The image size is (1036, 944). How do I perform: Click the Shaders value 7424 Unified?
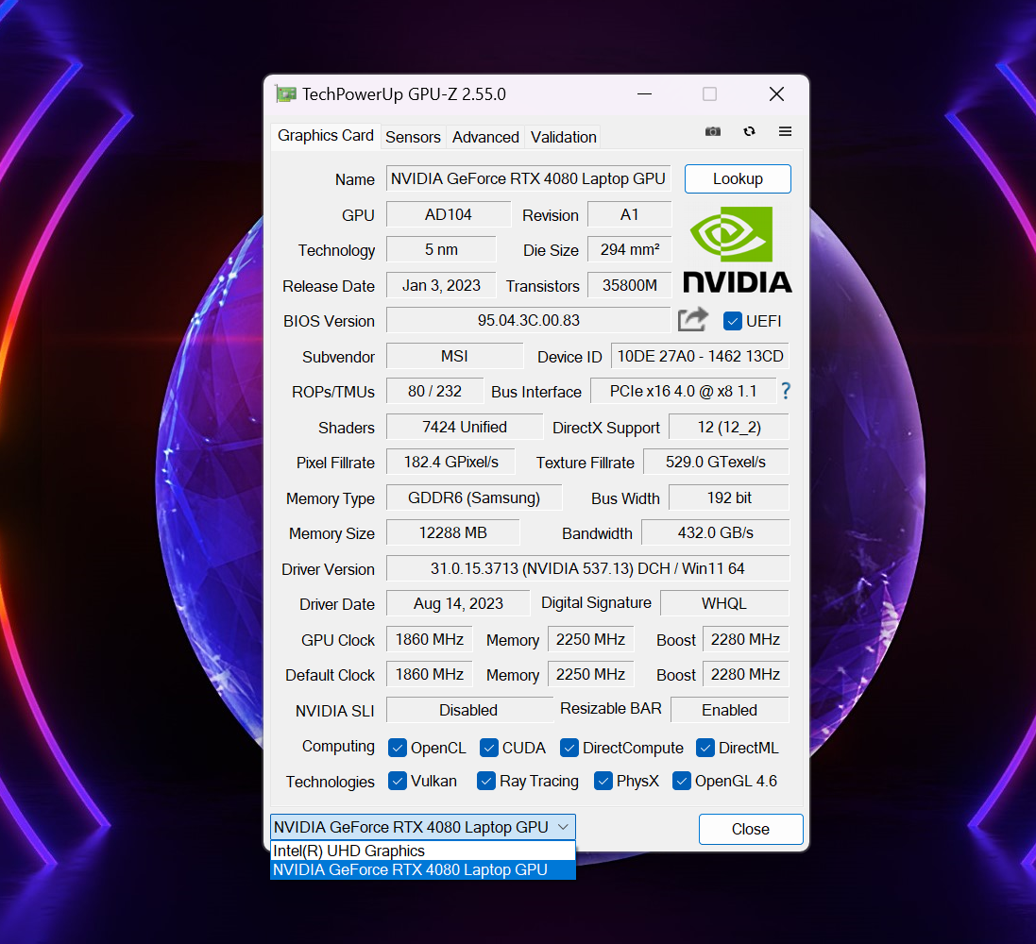[465, 427]
